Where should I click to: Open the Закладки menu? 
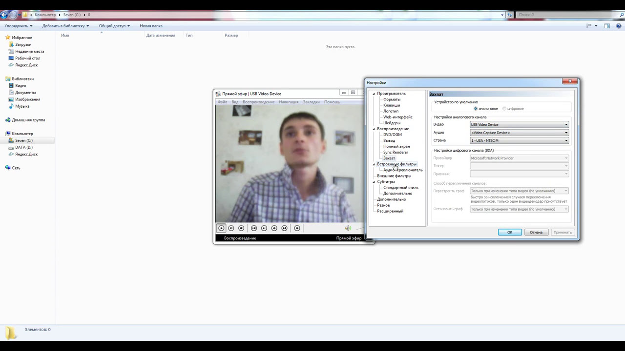(311, 102)
